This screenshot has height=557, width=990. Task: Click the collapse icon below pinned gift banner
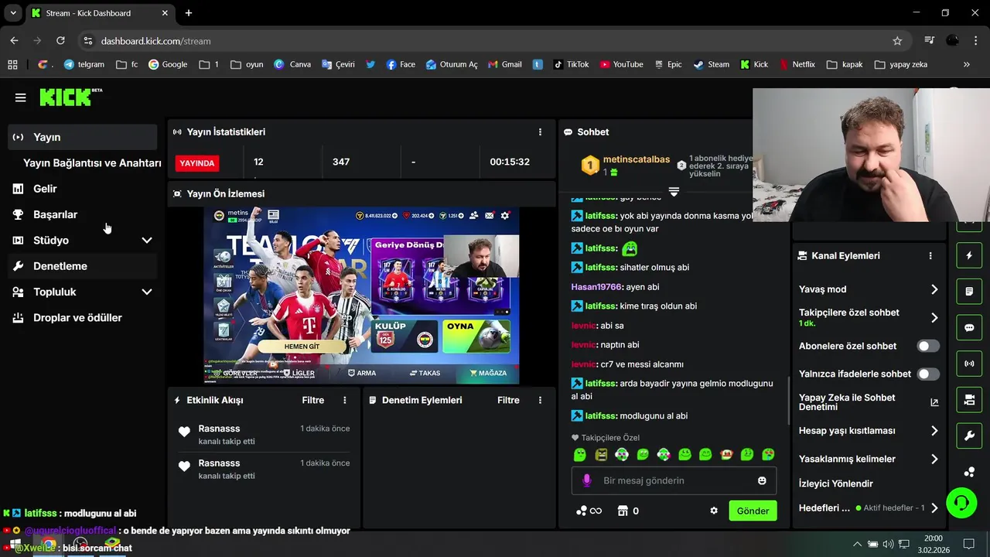tap(674, 191)
